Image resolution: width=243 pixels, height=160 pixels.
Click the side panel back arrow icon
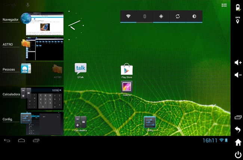(238, 129)
